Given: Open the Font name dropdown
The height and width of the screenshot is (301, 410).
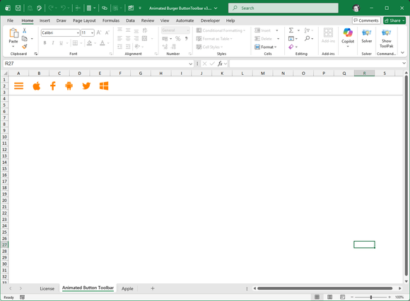Looking at the screenshot, I should pos(78,33).
